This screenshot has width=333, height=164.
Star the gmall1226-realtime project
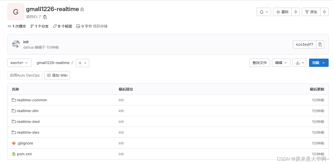pos(282,12)
